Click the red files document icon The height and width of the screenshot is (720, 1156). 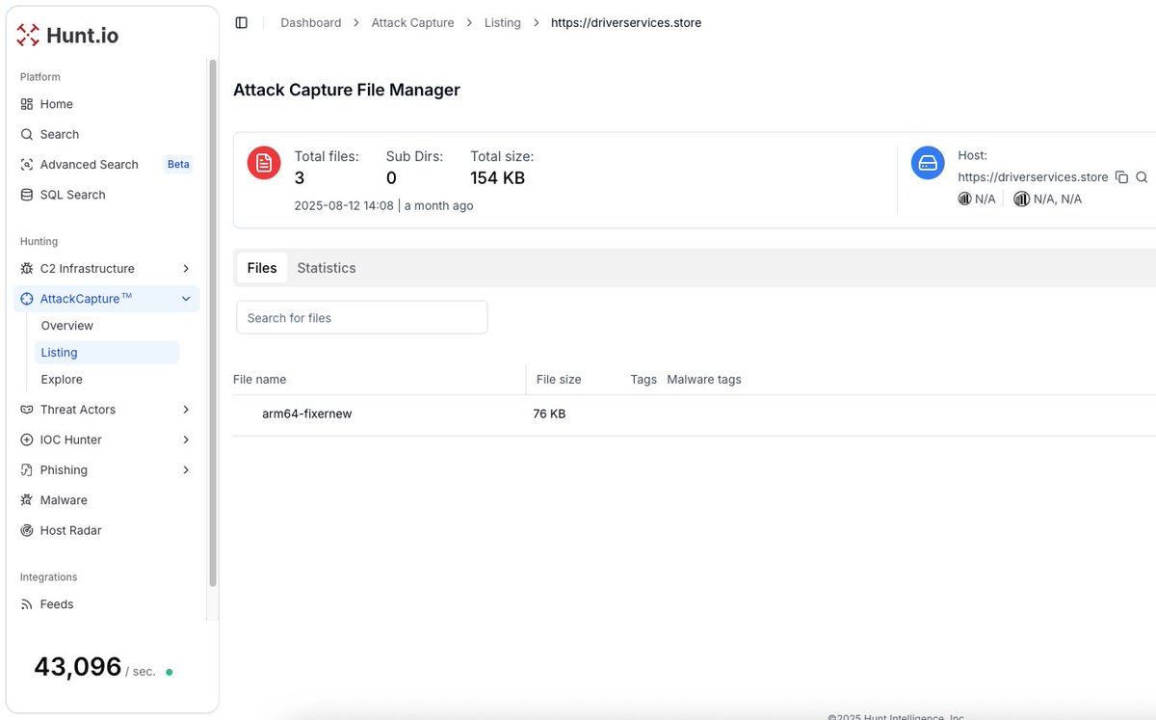[x=264, y=163]
